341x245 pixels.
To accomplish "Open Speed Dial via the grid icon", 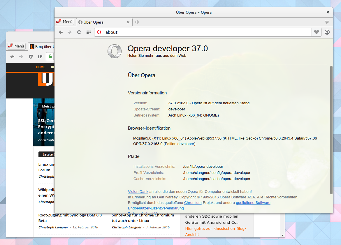I will click(x=88, y=32).
